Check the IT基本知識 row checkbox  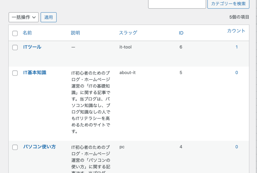[15, 73]
